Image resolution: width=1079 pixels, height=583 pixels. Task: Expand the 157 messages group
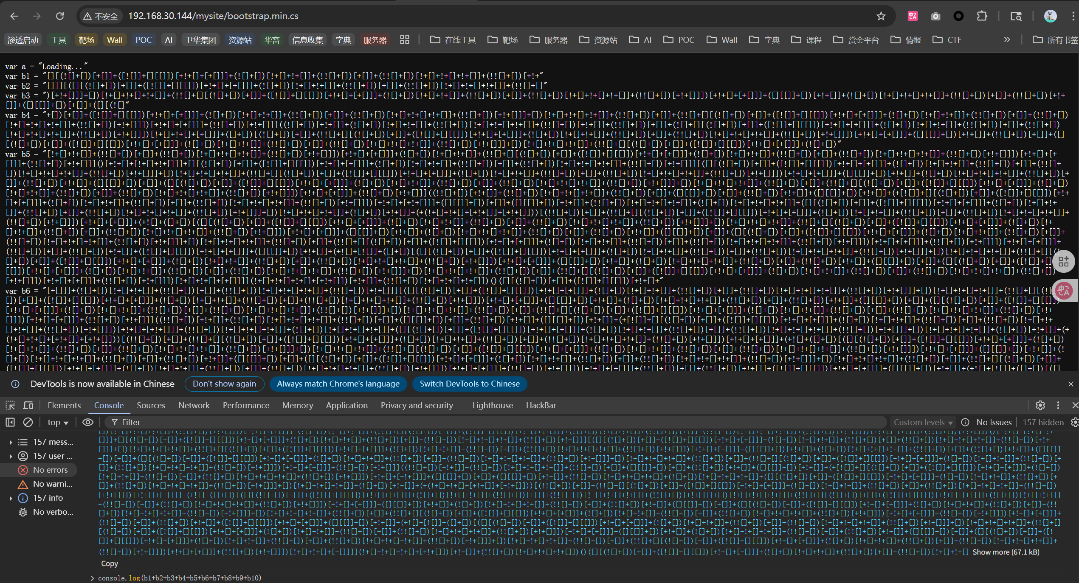[11, 442]
